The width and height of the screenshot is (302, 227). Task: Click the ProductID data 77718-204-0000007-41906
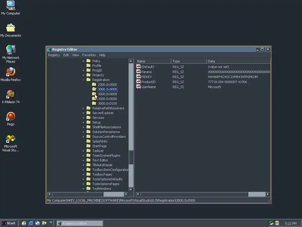tap(227, 82)
